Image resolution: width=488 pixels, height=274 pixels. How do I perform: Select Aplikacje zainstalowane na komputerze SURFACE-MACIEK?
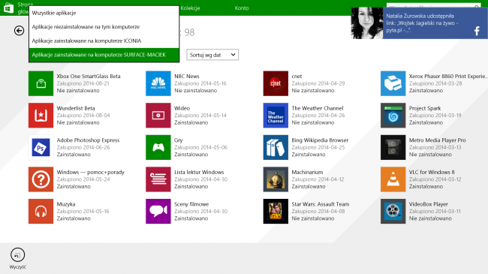[104, 55]
